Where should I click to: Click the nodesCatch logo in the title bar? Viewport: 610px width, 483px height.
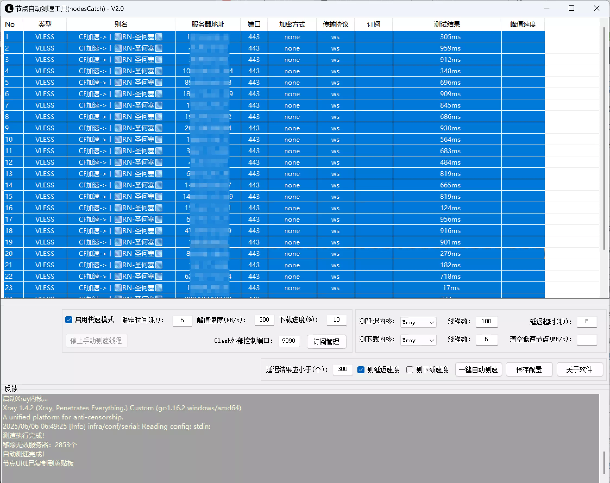click(x=9, y=8)
